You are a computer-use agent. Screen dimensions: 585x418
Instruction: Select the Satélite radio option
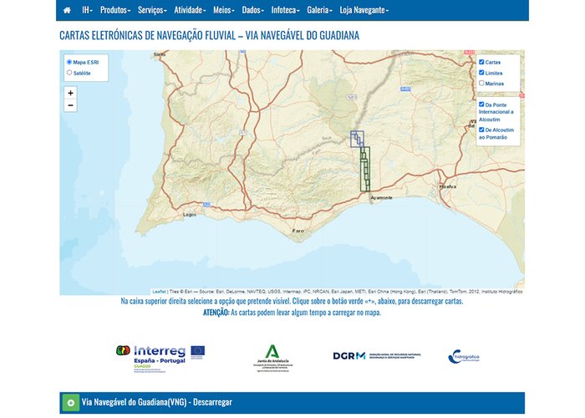click(x=69, y=73)
